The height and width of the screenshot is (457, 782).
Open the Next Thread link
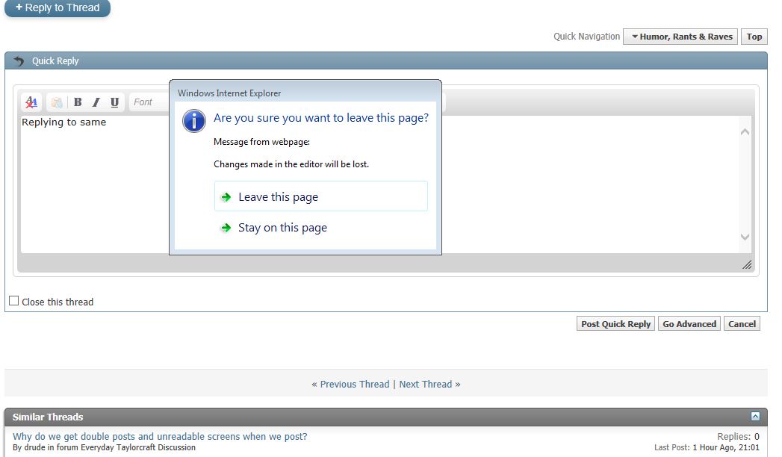429,384
